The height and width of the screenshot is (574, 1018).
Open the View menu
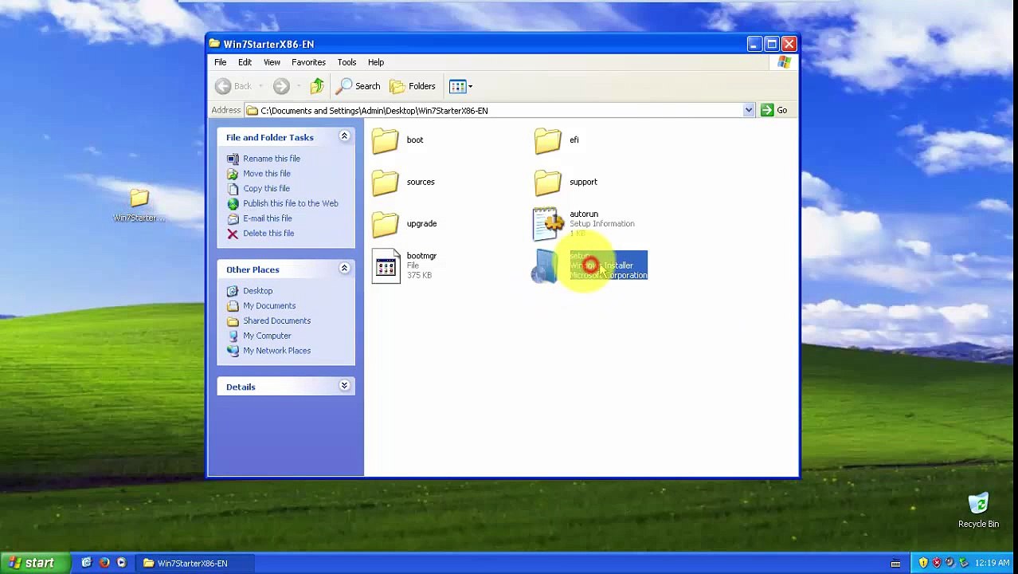tap(272, 62)
